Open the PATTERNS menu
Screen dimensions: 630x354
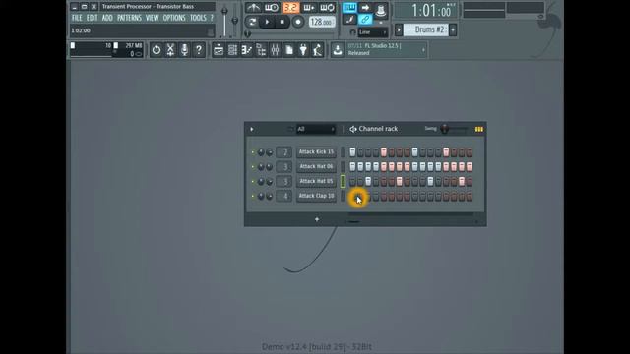[129, 18]
